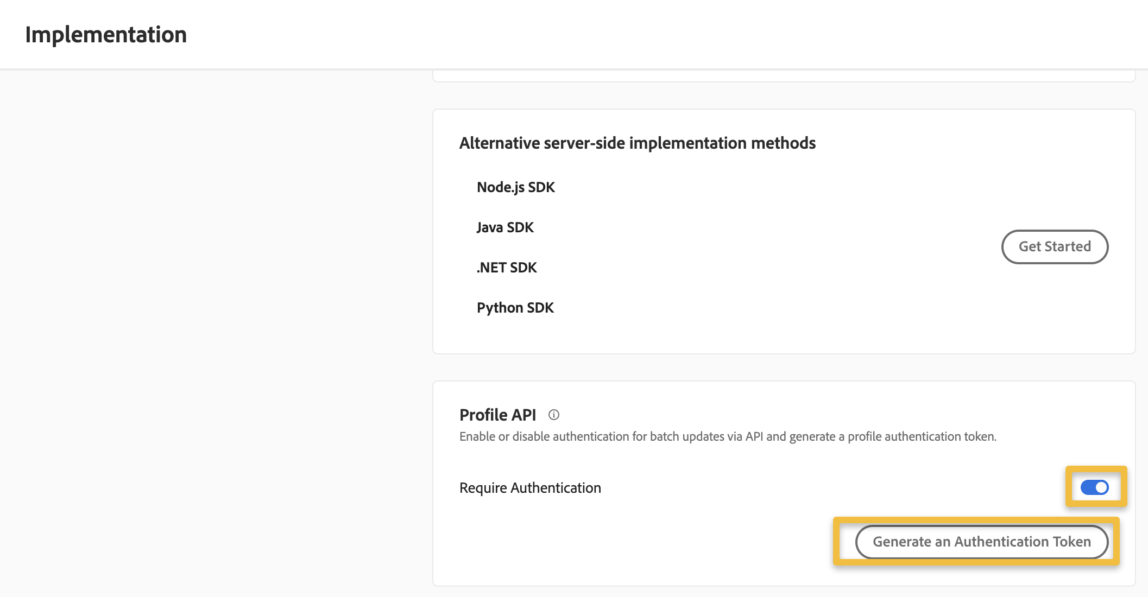1148x597 pixels.
Task: Click blank space left of Generate Token button
Action: pyautogui.click(x=652, y=542)
